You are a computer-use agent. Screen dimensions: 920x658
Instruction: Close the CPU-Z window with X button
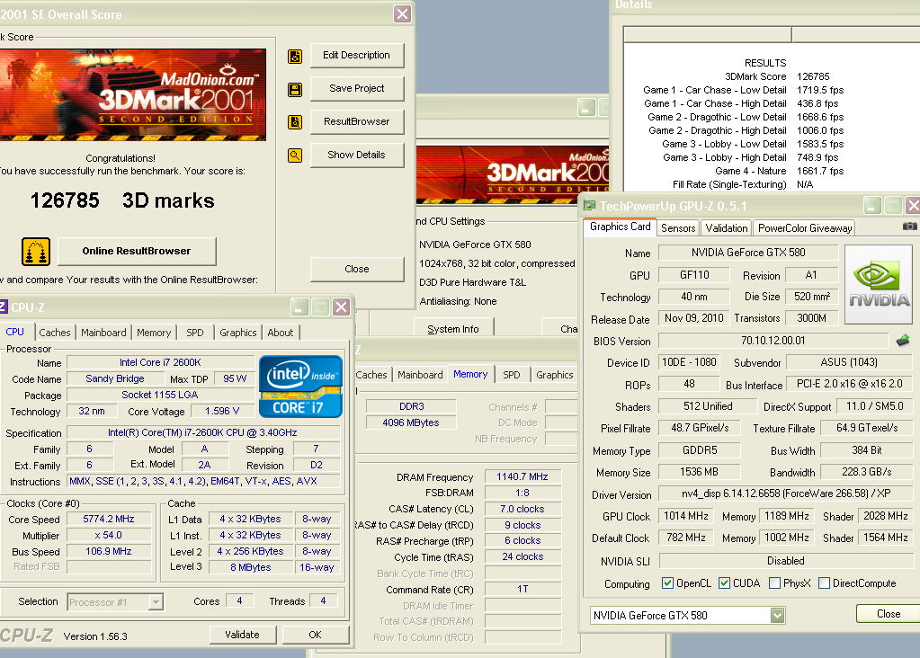click(342, 307)
